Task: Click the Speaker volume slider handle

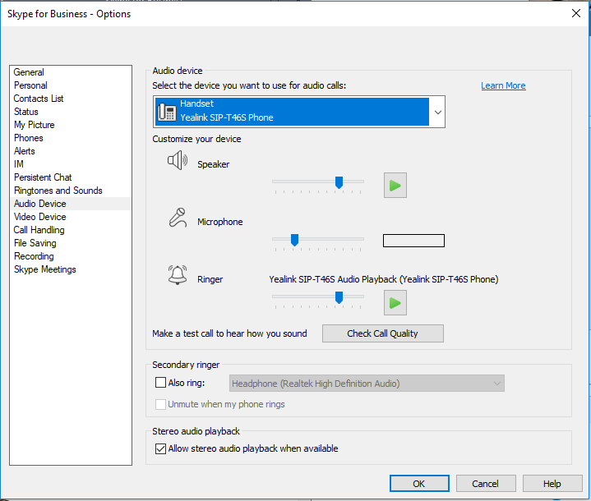Action: pyautogui.click(x=339, y=182)
